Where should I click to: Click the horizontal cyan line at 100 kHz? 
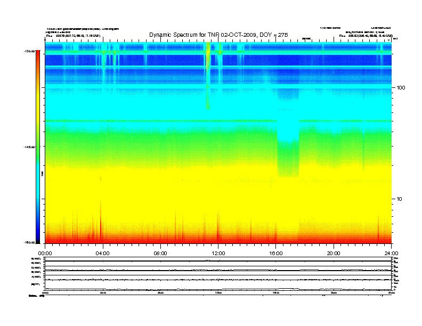(160, 86)
